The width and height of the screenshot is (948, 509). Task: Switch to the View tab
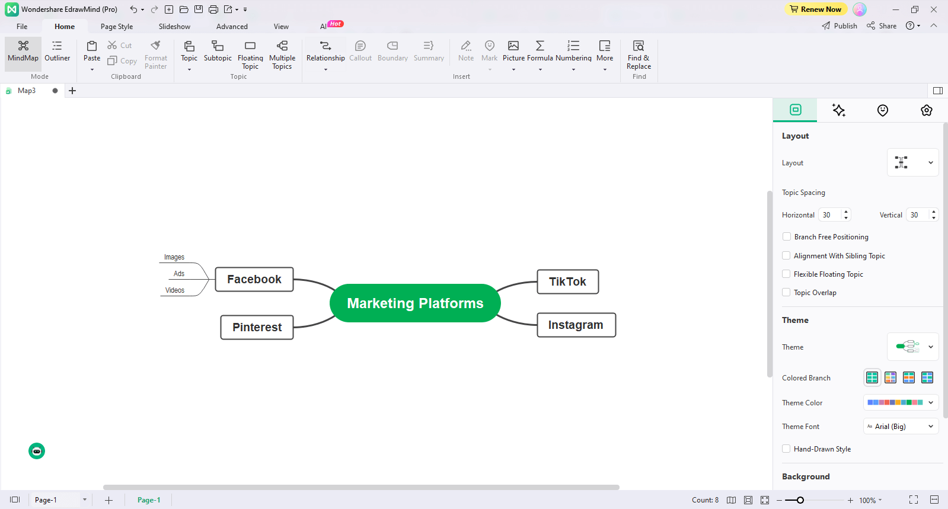pyautogui.click(x=281, y=27)
